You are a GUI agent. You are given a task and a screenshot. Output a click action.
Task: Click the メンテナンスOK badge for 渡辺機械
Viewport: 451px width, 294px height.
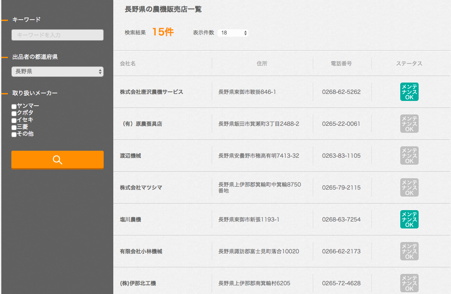click(409, 156)
